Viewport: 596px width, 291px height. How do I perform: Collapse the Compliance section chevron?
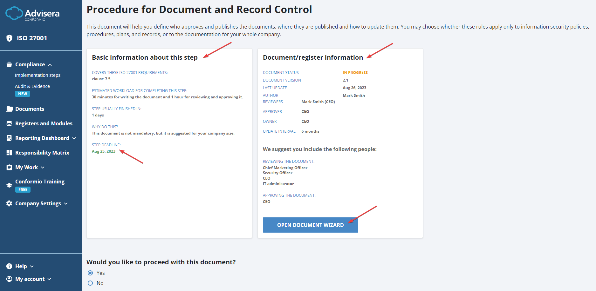50,64
